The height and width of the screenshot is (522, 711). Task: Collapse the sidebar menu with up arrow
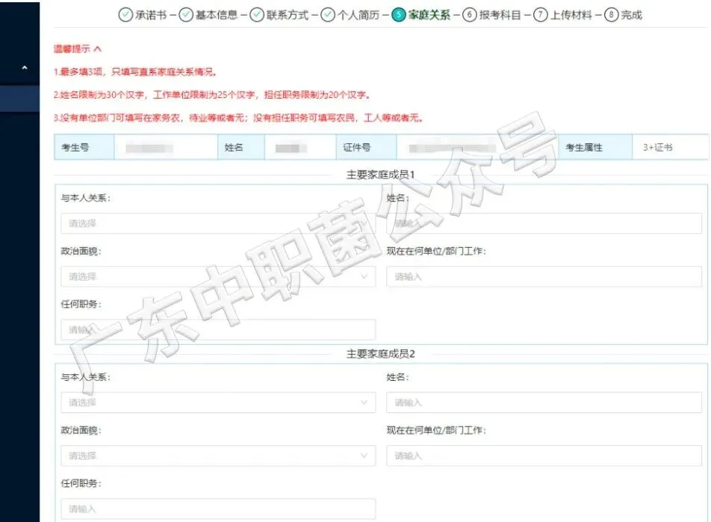[x=25, y=68]
